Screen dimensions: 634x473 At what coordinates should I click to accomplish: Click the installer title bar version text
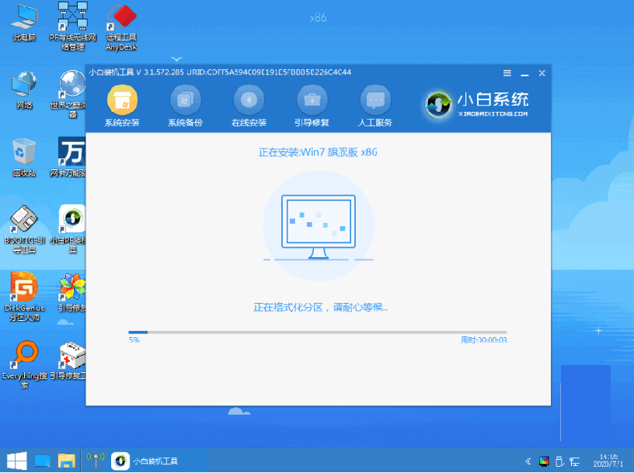pos(220,72)
